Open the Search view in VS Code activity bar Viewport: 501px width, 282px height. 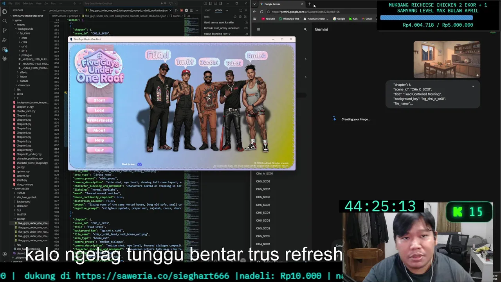pyautogui.click(x=4, y=21)
